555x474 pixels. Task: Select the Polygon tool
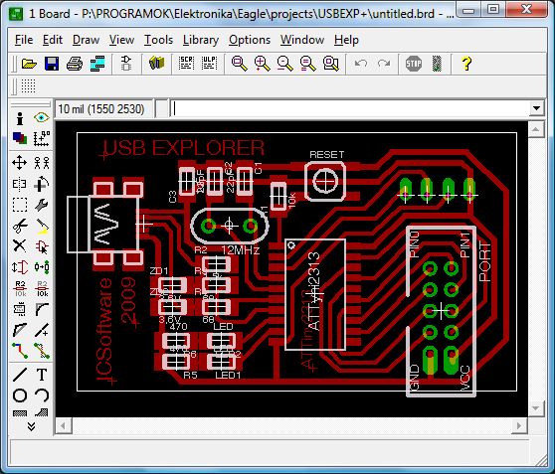click(x=42, y=412)
